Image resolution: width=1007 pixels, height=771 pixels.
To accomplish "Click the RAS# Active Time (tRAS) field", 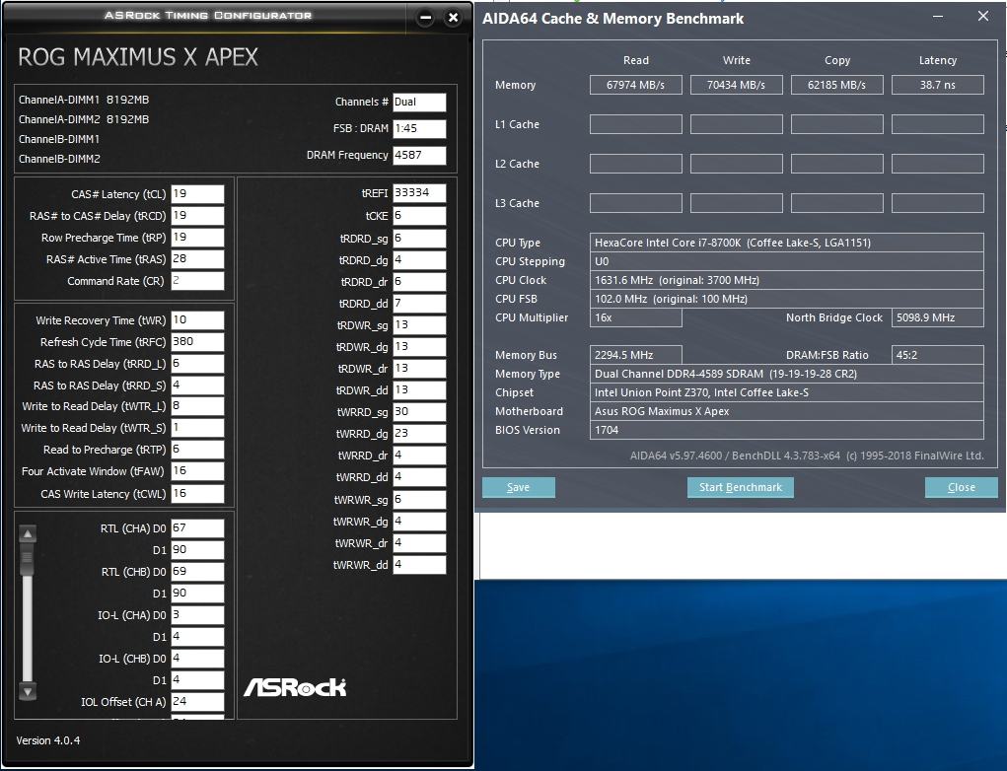I will [x=198, y=259].
